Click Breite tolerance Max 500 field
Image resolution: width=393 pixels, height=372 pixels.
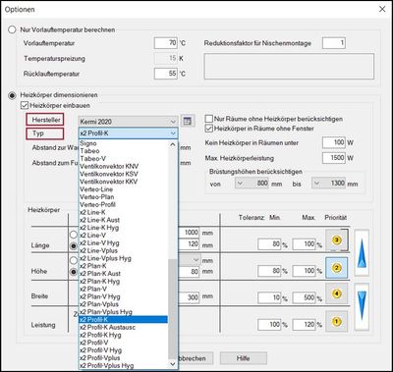pyautogui.click(x=304, y=297)
